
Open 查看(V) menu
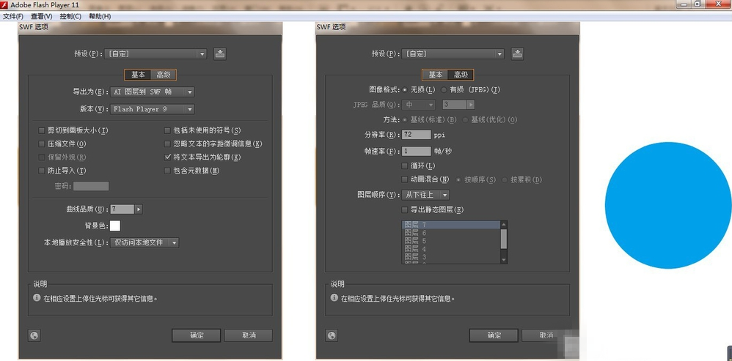coord(42,16)
